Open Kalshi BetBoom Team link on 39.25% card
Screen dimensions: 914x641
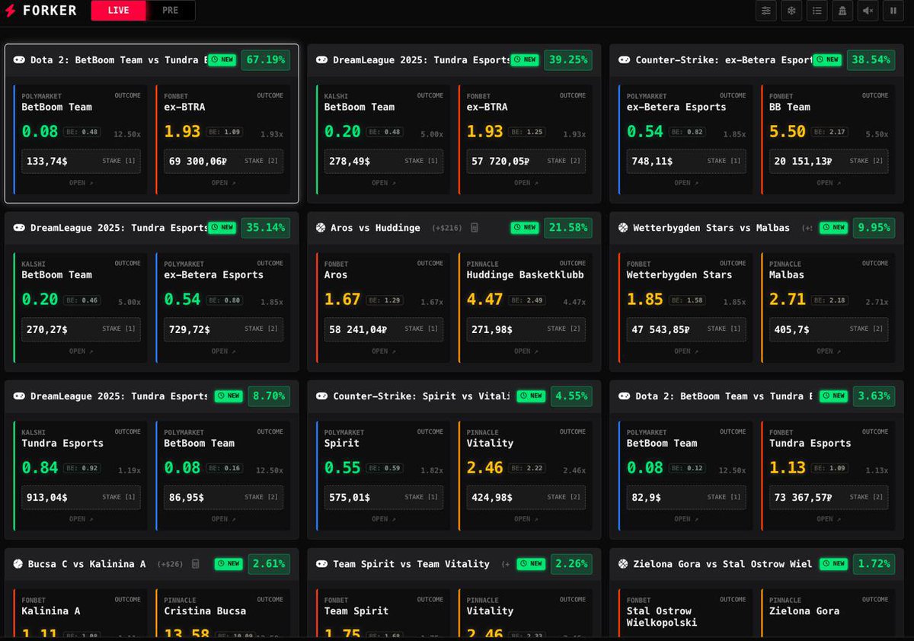tap(383, 183)
